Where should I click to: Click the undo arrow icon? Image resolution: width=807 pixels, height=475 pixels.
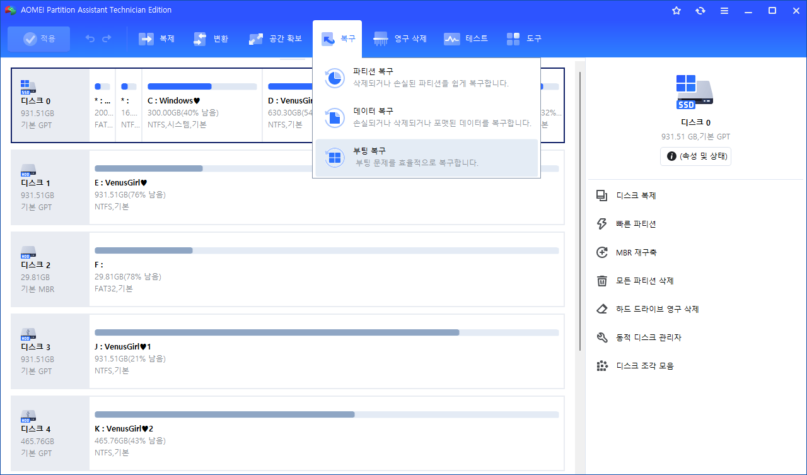coord(90,39)
